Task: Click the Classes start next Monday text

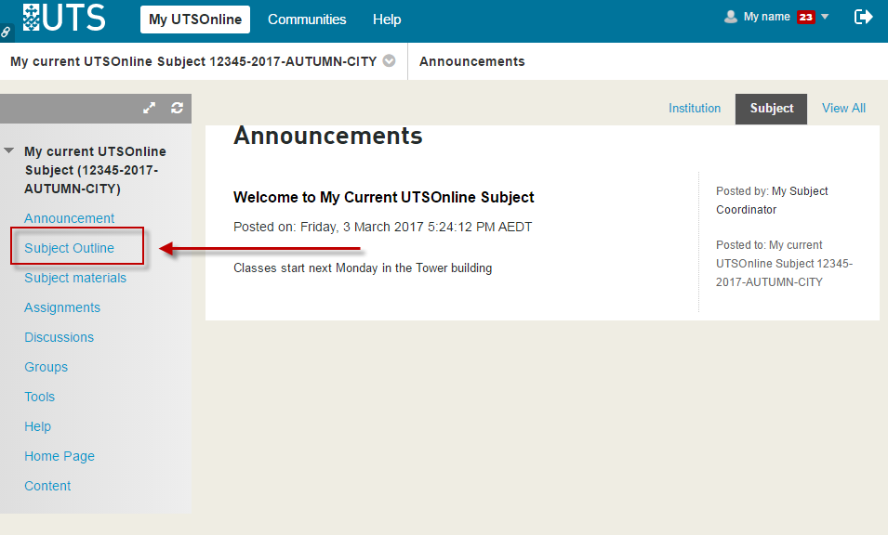Action: point(363,267)
